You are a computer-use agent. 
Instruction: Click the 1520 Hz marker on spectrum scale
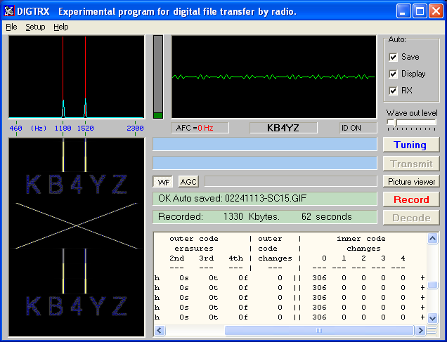pos(86,128)
